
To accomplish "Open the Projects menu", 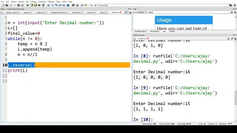I will (x=51, y=1).
